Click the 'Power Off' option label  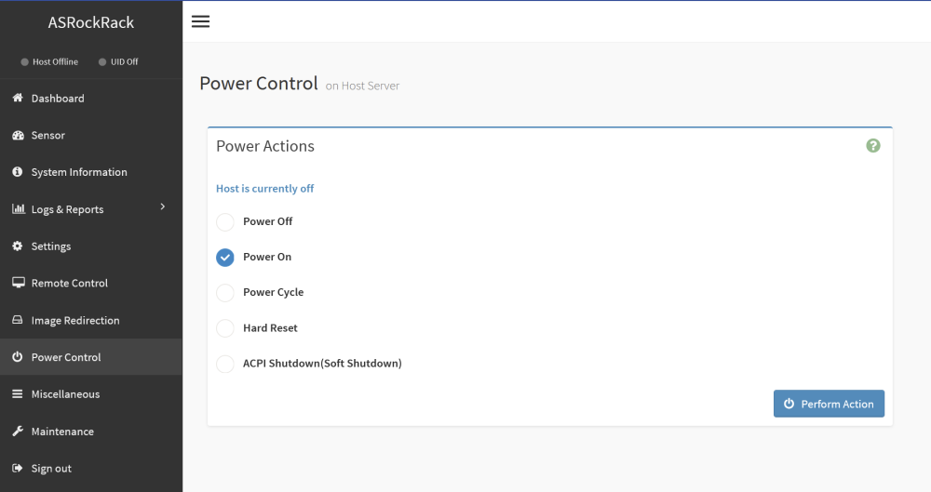coord(268,221)
